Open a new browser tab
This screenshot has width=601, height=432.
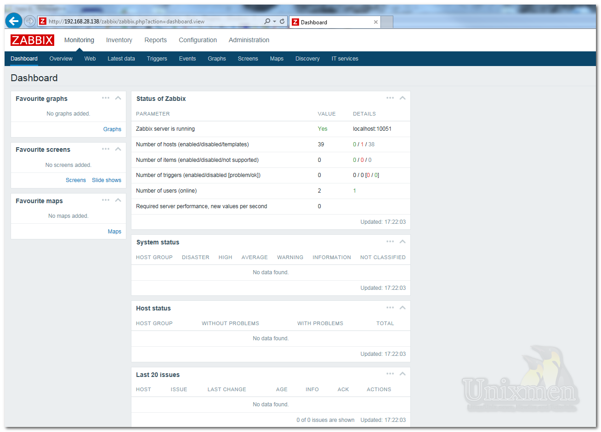tap(387, 22)
